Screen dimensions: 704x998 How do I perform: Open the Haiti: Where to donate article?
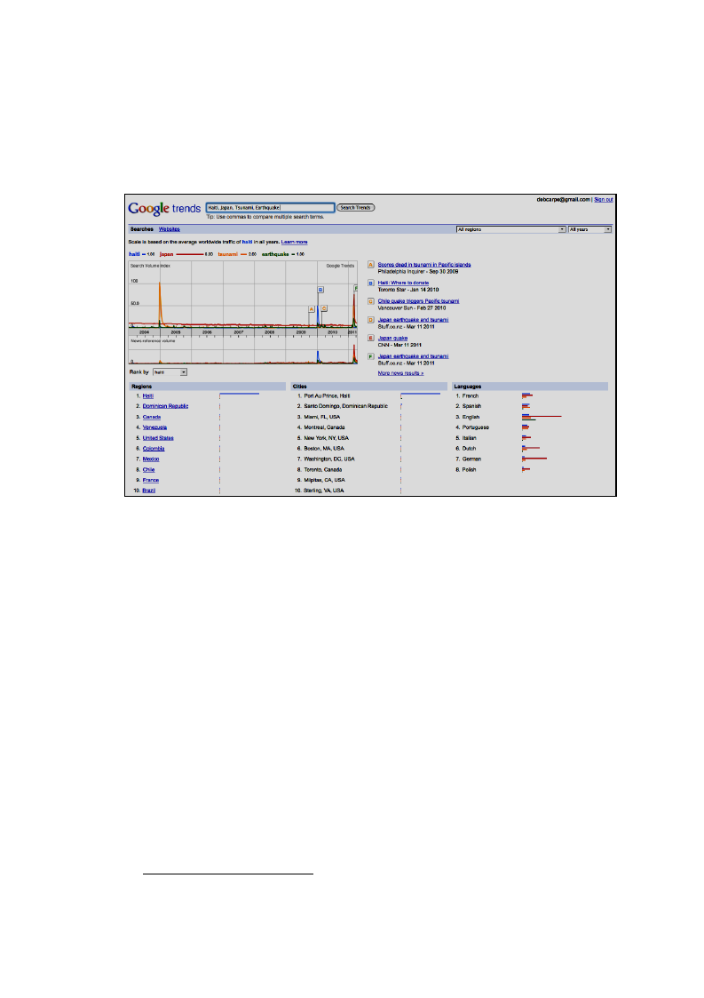pos(403,283)
